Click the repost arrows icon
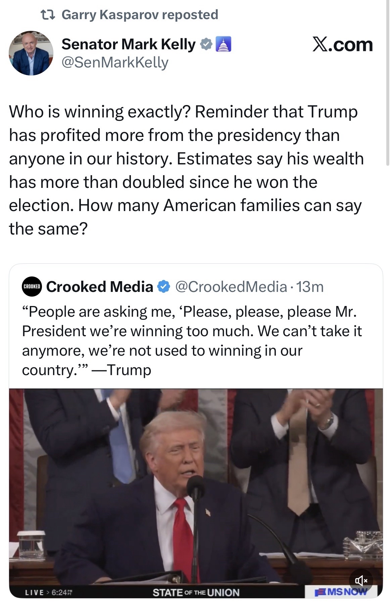 [x=48, y=14]
